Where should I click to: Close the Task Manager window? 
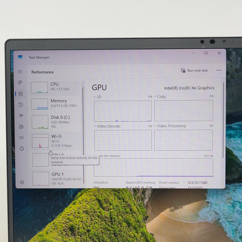219,53
